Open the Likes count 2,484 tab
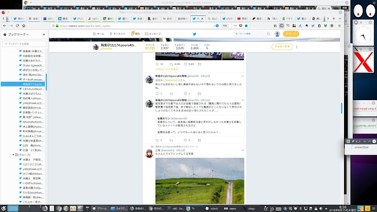The height and width of the screenshot is (212, 377). (194, 47)
